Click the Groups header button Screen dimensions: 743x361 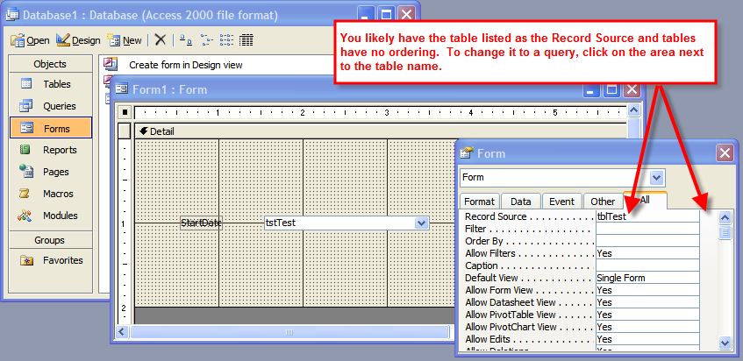(x=50, y=240)
